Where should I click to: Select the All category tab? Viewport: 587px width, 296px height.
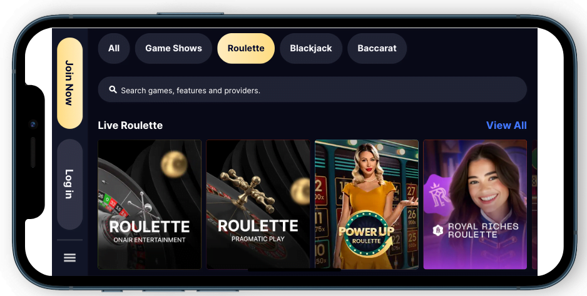114,48
